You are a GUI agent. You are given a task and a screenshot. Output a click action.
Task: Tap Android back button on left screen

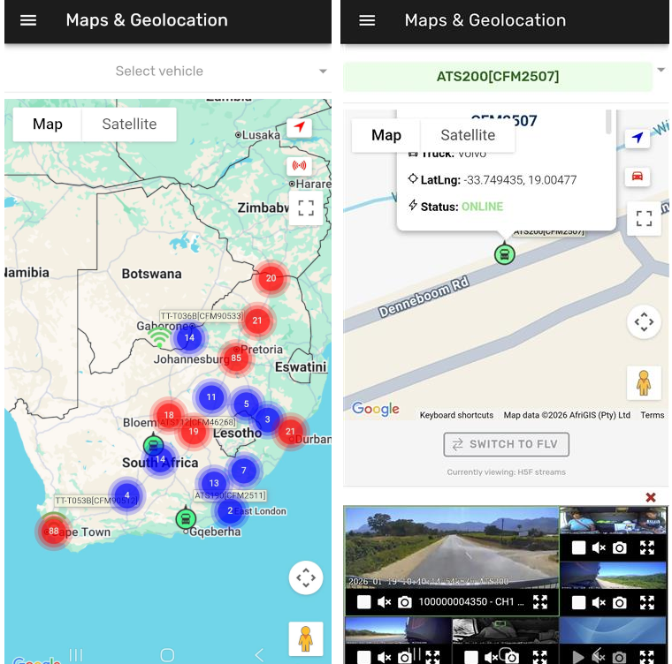coord(259,655)
